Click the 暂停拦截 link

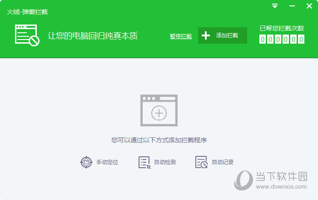point(181,36)
